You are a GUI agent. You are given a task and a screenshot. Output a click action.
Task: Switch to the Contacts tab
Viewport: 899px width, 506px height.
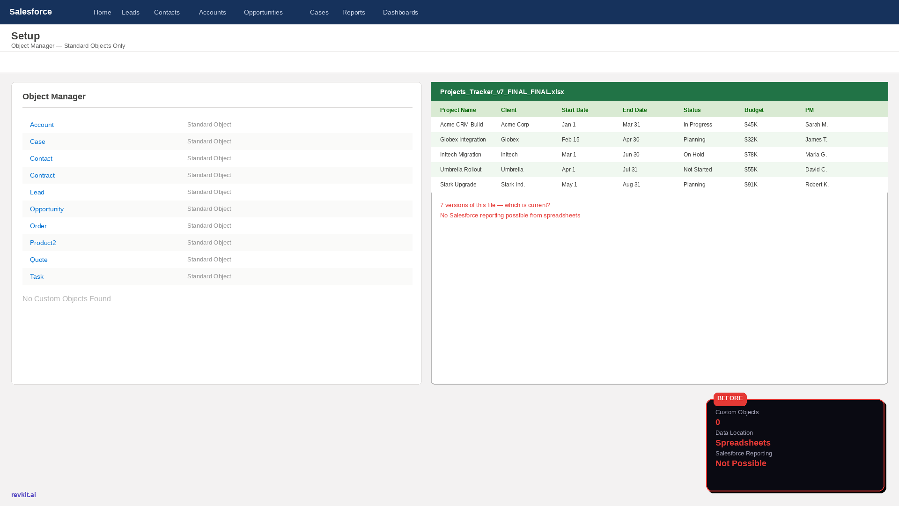coord(167,12)
